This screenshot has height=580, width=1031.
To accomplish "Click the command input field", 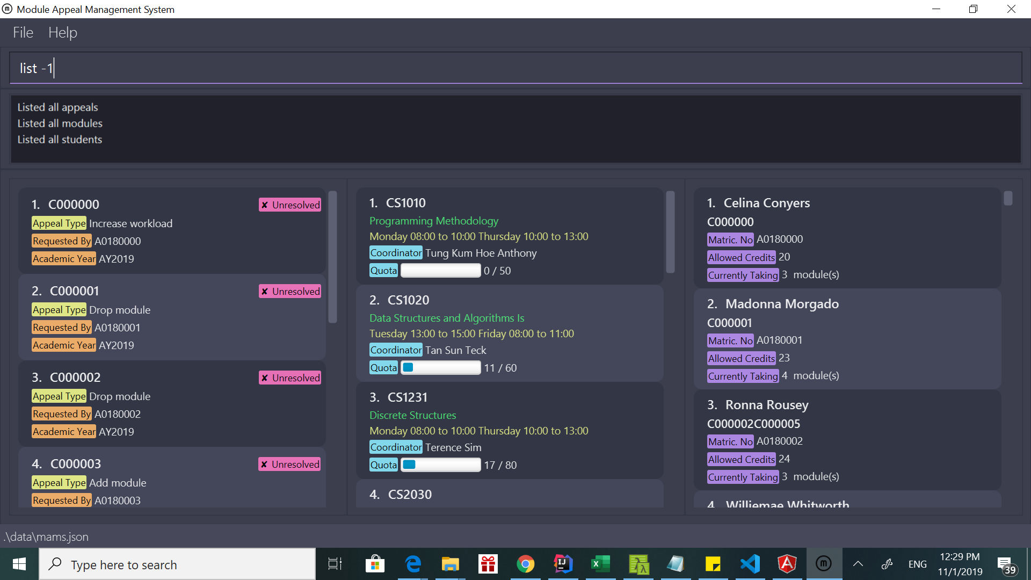I will [515, 68].
